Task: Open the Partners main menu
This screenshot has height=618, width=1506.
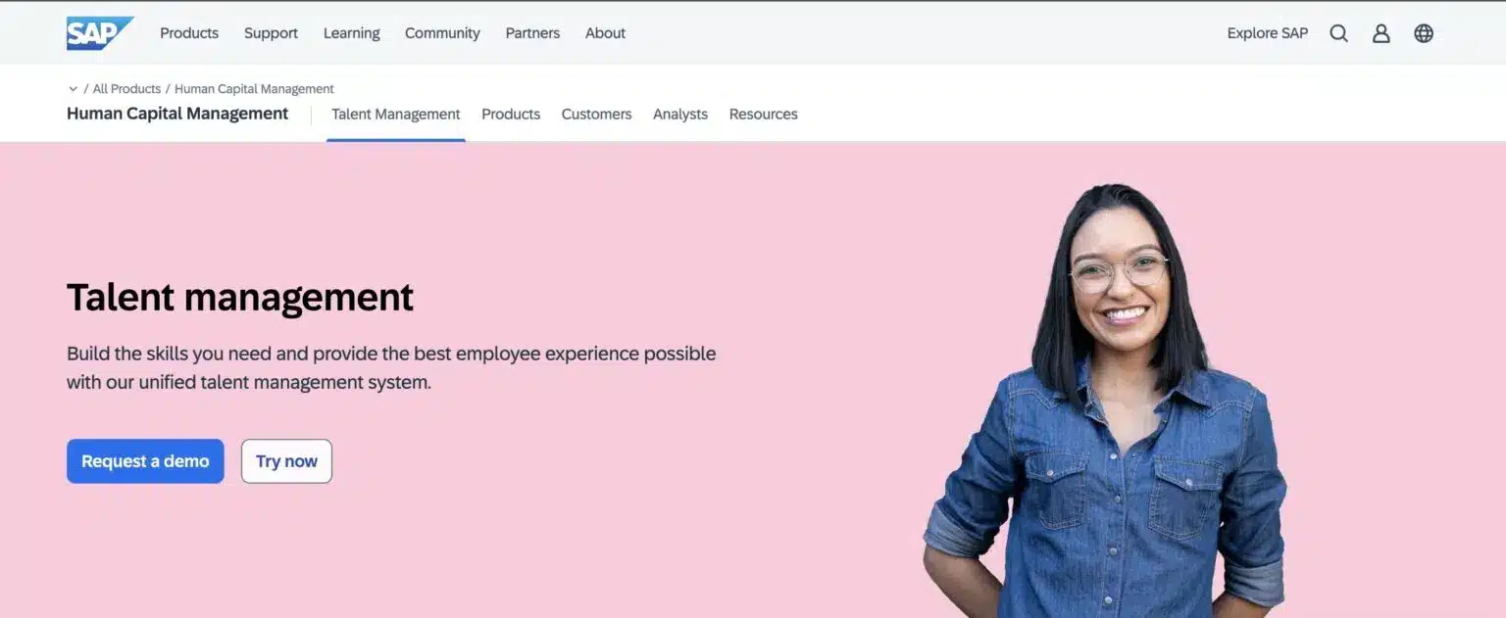Action: (532, 33)
